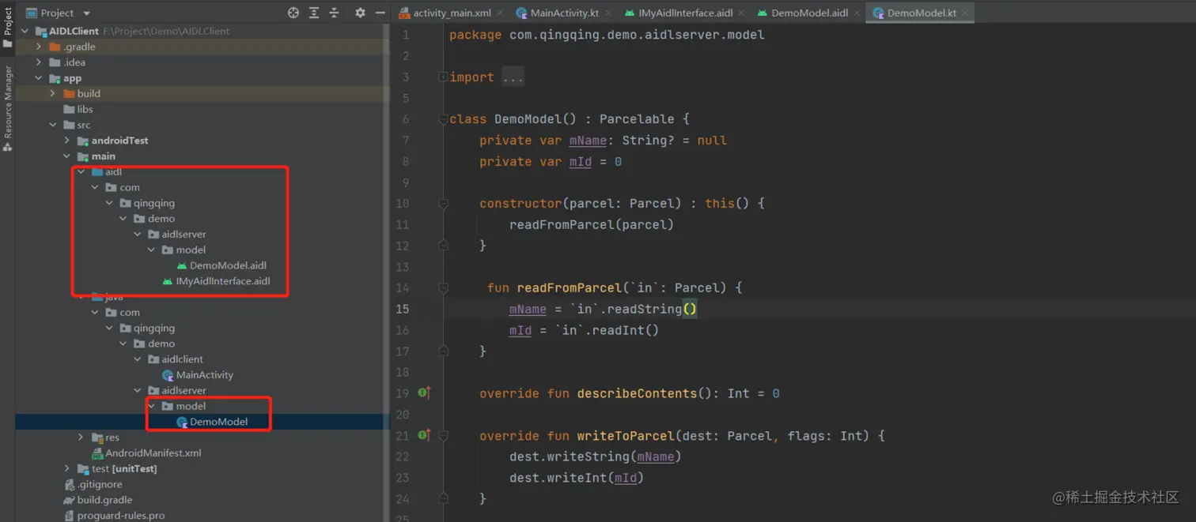Click the Collapse All icon in Project panel
The image size is (1196, 522).
point(334,13)
